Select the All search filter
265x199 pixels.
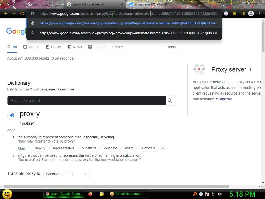[x=12, y=47]
